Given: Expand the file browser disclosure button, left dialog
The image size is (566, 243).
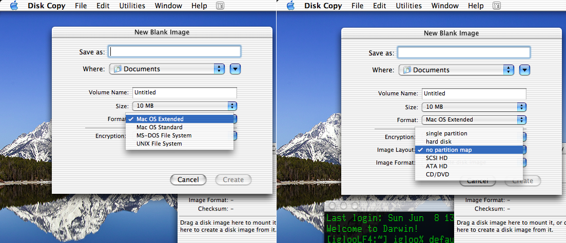Looking at the screenshot, I should click(236, 69).
